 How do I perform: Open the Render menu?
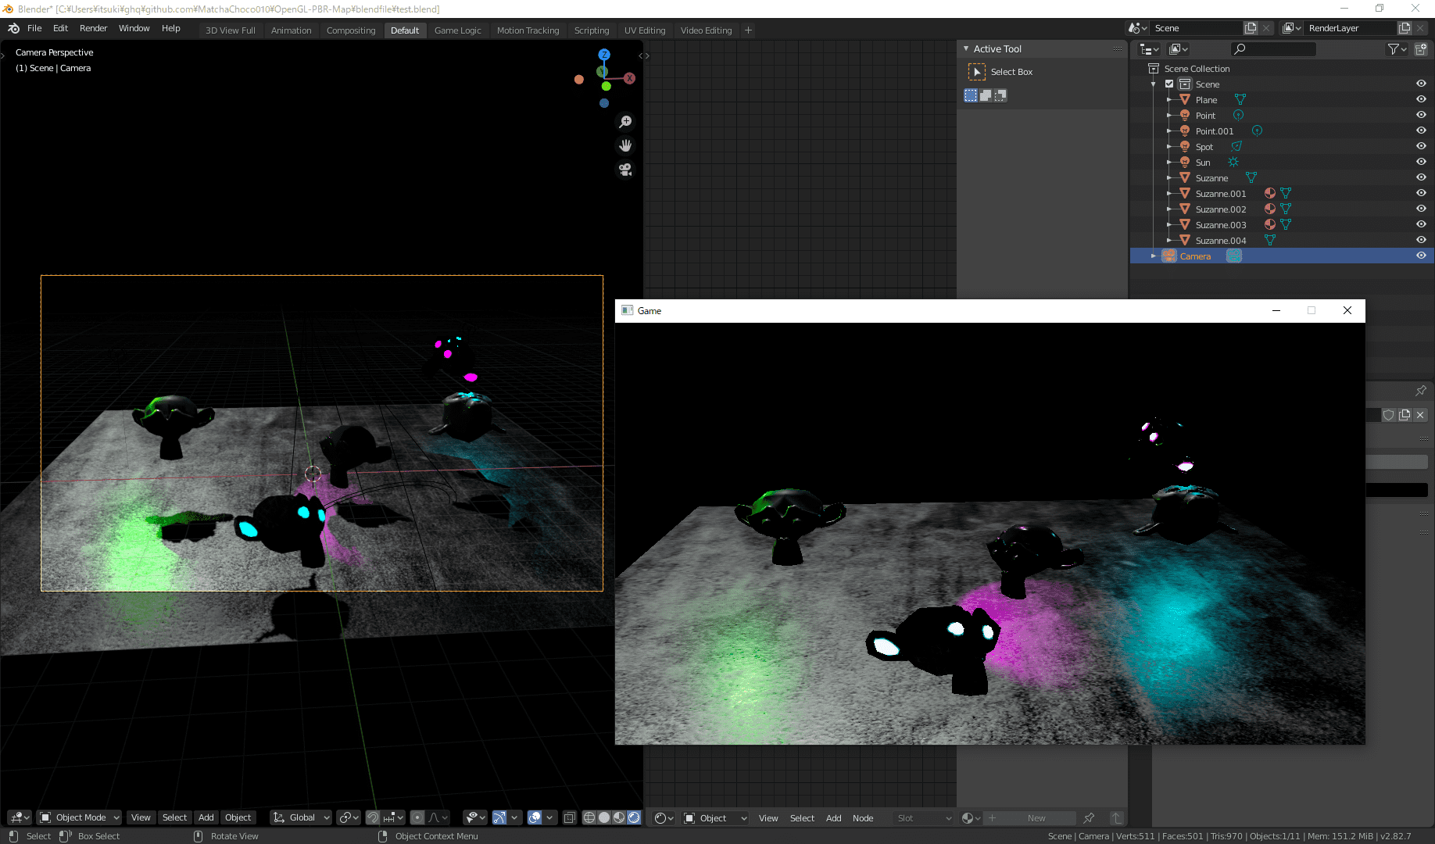tap(93, 28)
